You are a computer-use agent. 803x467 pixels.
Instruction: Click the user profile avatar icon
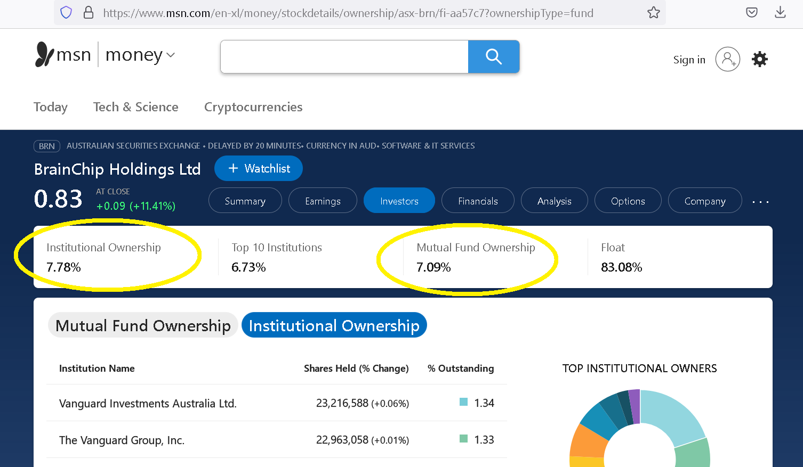coord(727,59)
